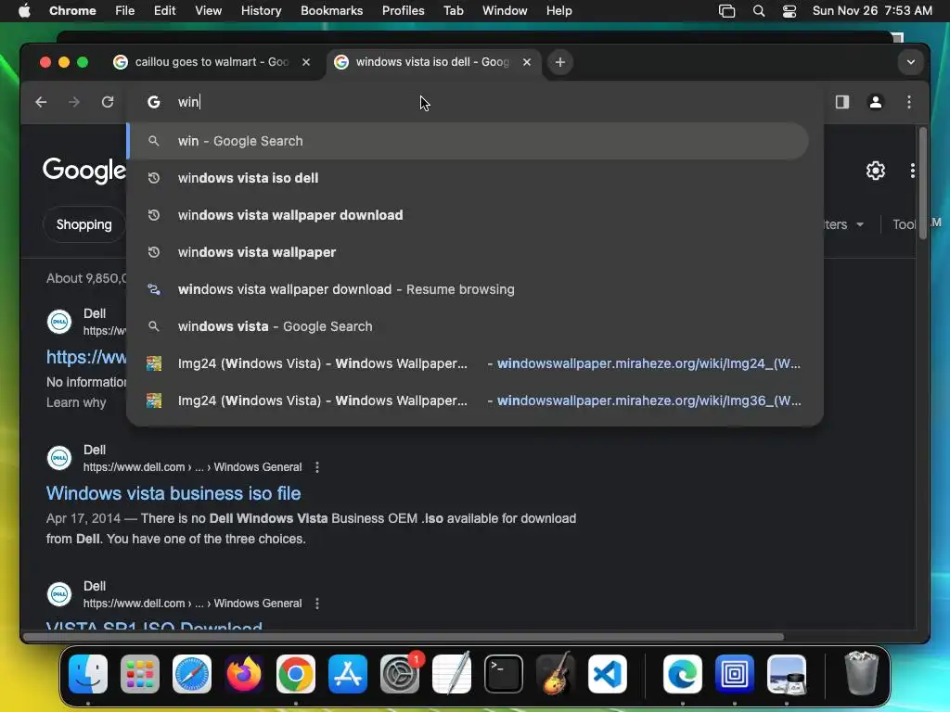Close the windows vista iso dell tab
This screenshot has width=950, height=712.
(527, 62)
